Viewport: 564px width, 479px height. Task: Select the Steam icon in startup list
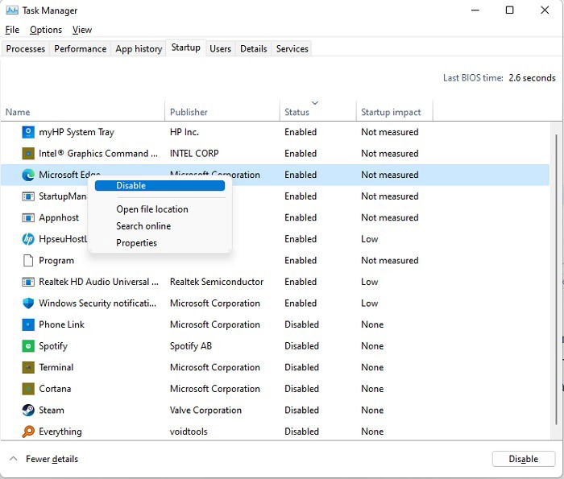click(28, 410)
